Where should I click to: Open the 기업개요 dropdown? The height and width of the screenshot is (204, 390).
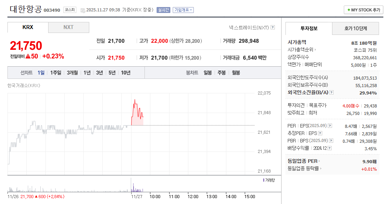pyautogui.click(x=183, y=10)
